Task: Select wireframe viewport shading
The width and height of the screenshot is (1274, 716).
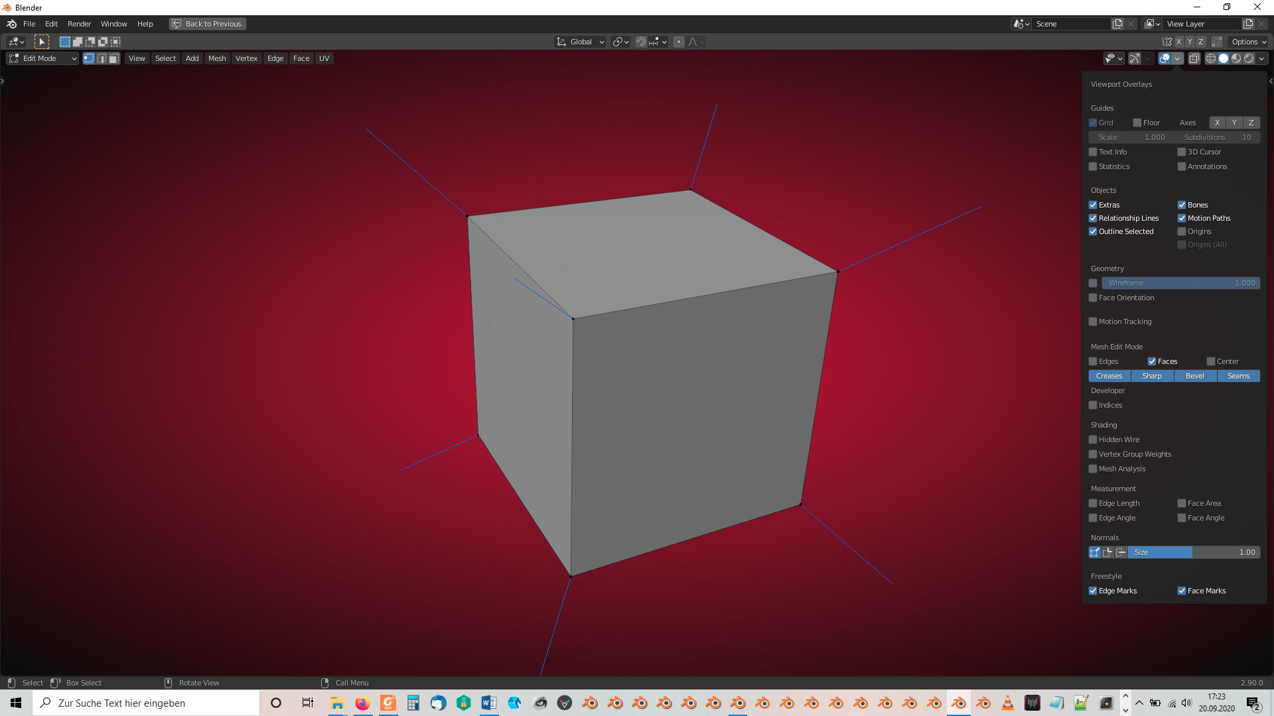Action: click(x=1211, y=58)
